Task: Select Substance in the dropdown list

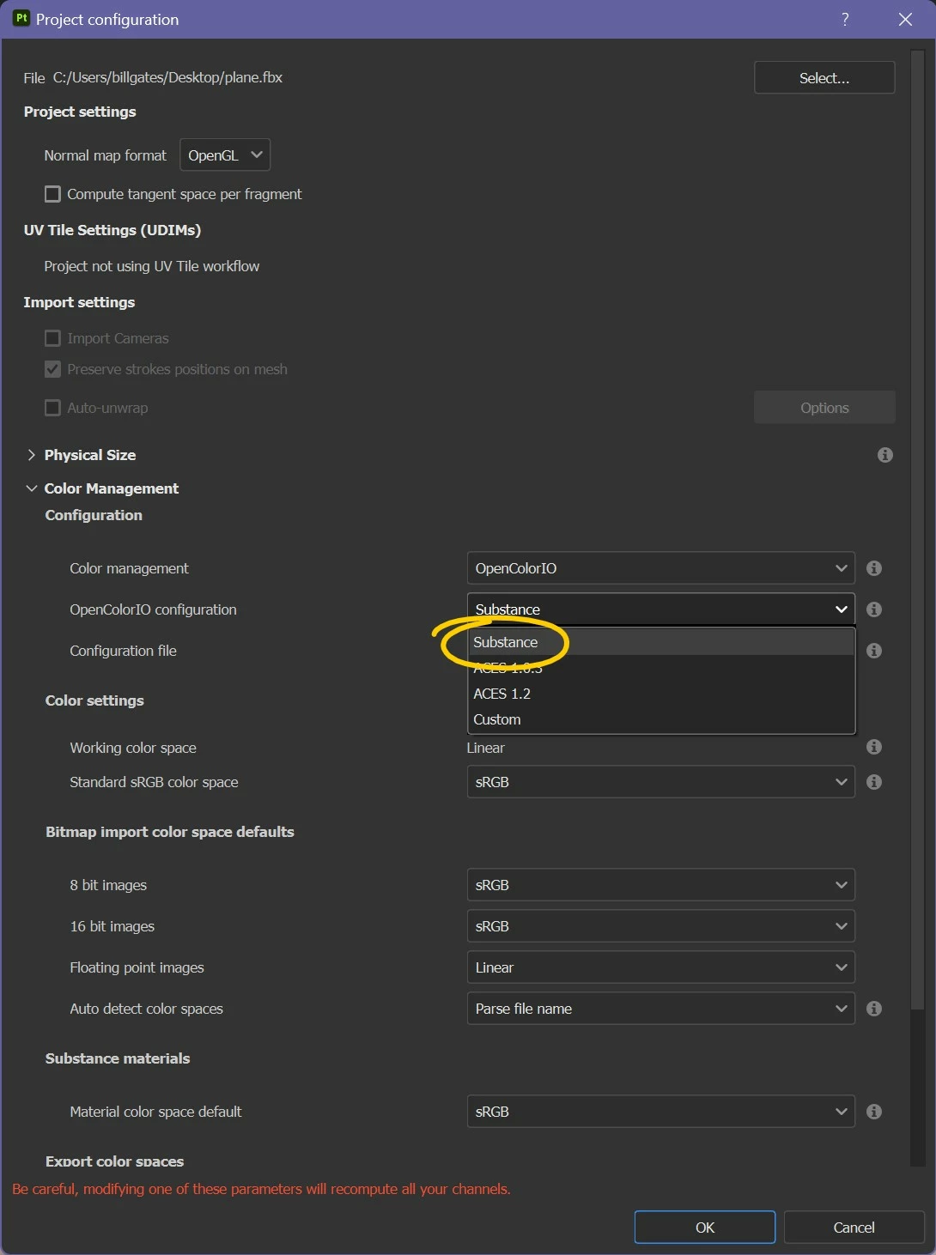Action: [x=661, y=642]
